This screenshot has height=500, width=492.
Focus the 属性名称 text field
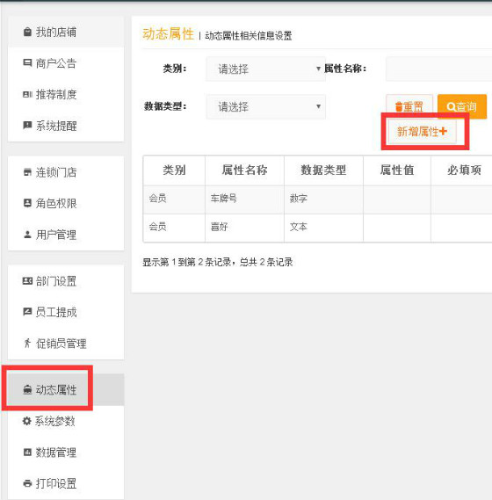point(438,69)
